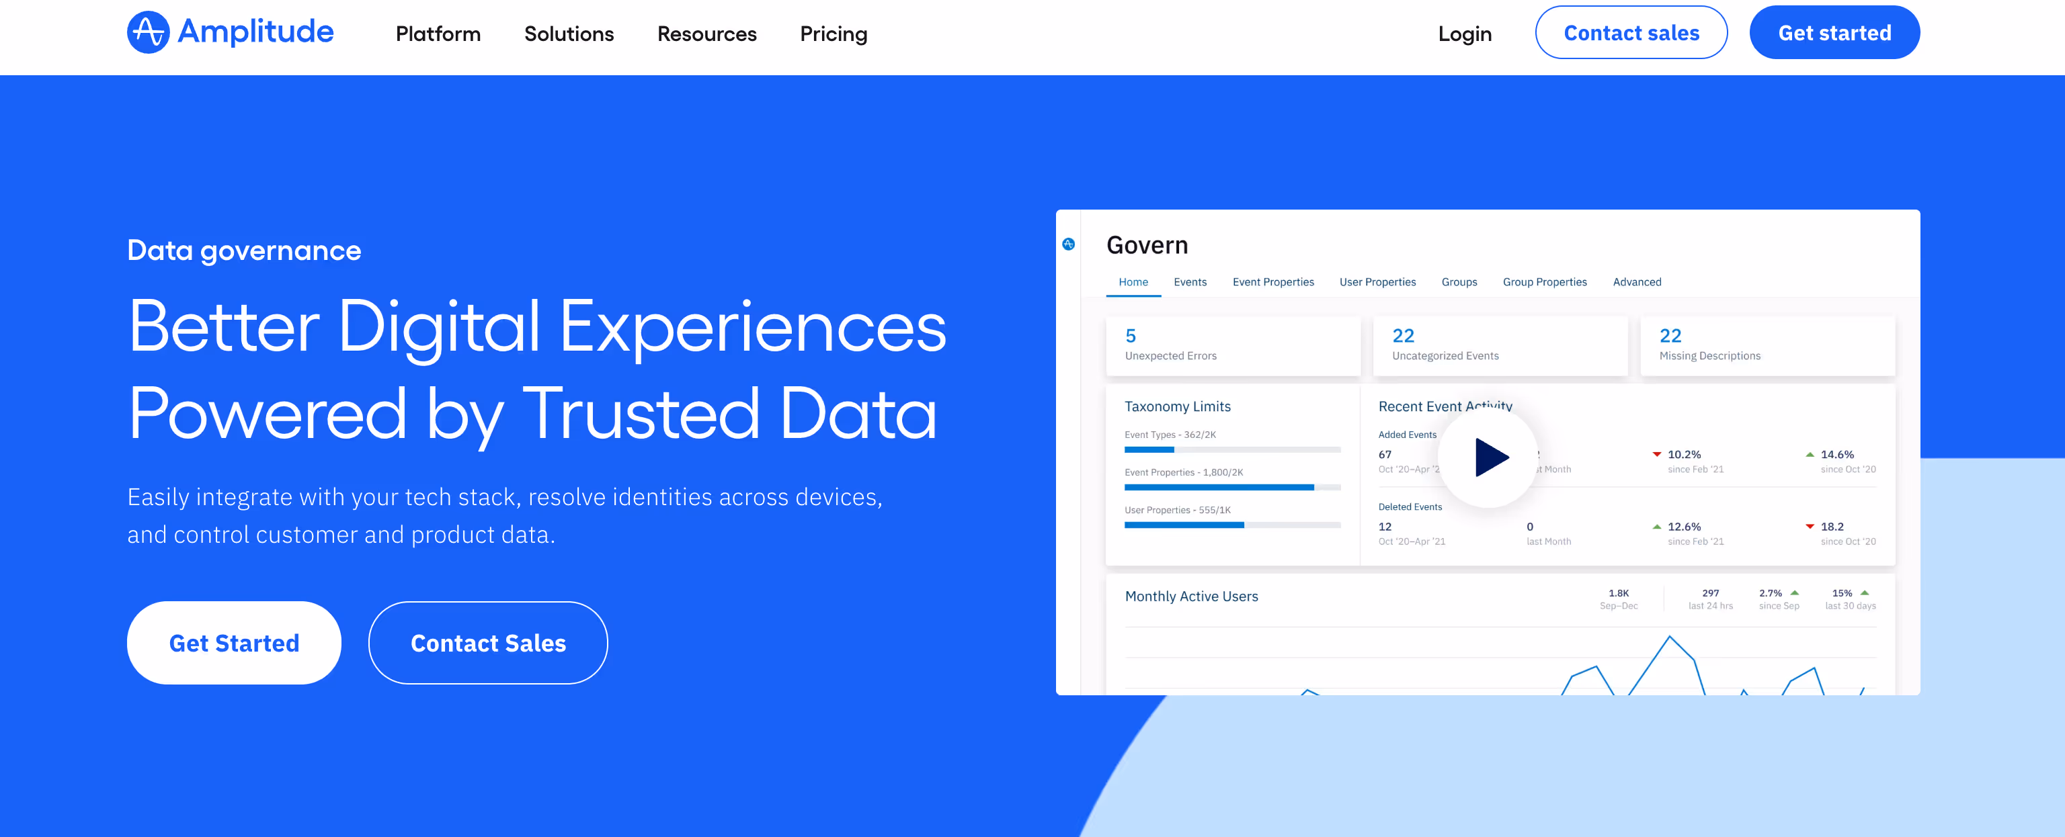The height and width of the screenshot is (837, 2065).
Task: Click the Amplitude logo icon
Action: [x=149, y=33]
